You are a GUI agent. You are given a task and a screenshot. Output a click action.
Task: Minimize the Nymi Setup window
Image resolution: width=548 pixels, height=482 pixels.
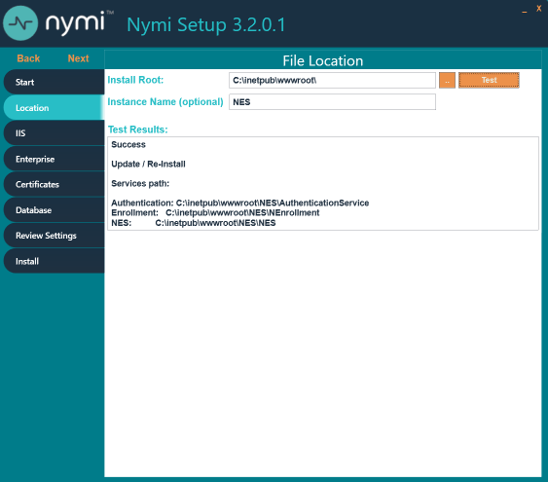[x=525, y=11]
